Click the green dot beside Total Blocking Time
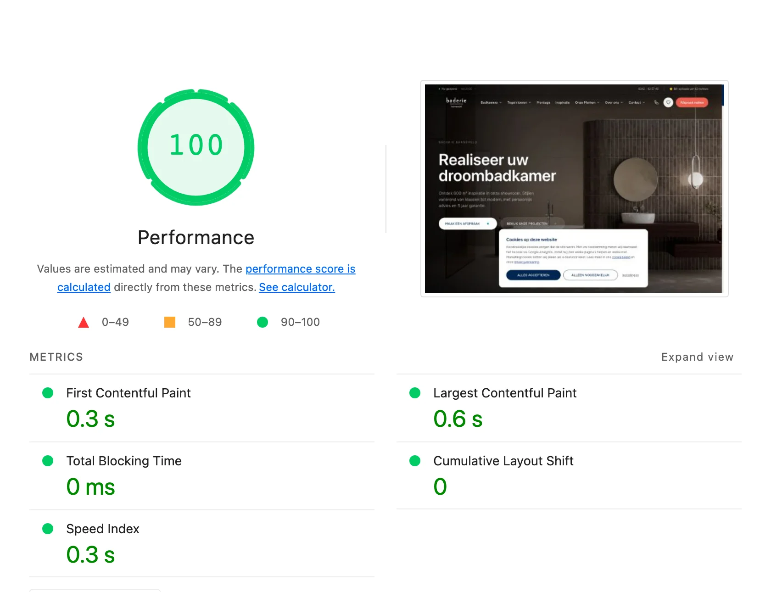Image resolution: width=771 pixels, height=592 pixels. click(x=48, y=461)
